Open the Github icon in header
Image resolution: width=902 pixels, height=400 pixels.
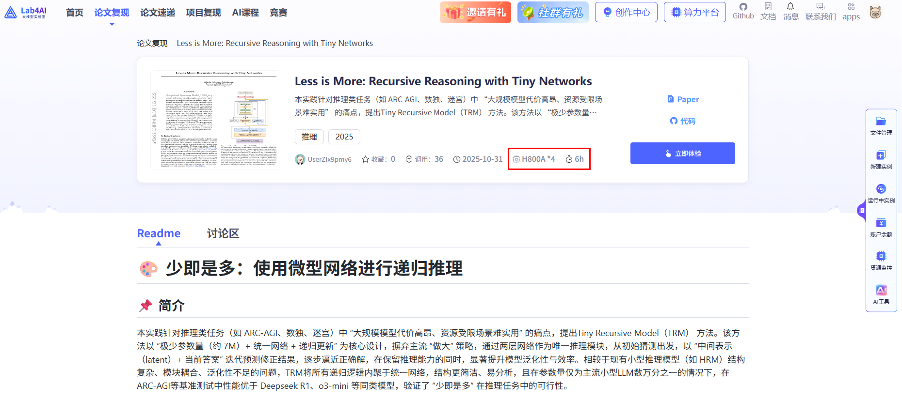click(743, 7)
